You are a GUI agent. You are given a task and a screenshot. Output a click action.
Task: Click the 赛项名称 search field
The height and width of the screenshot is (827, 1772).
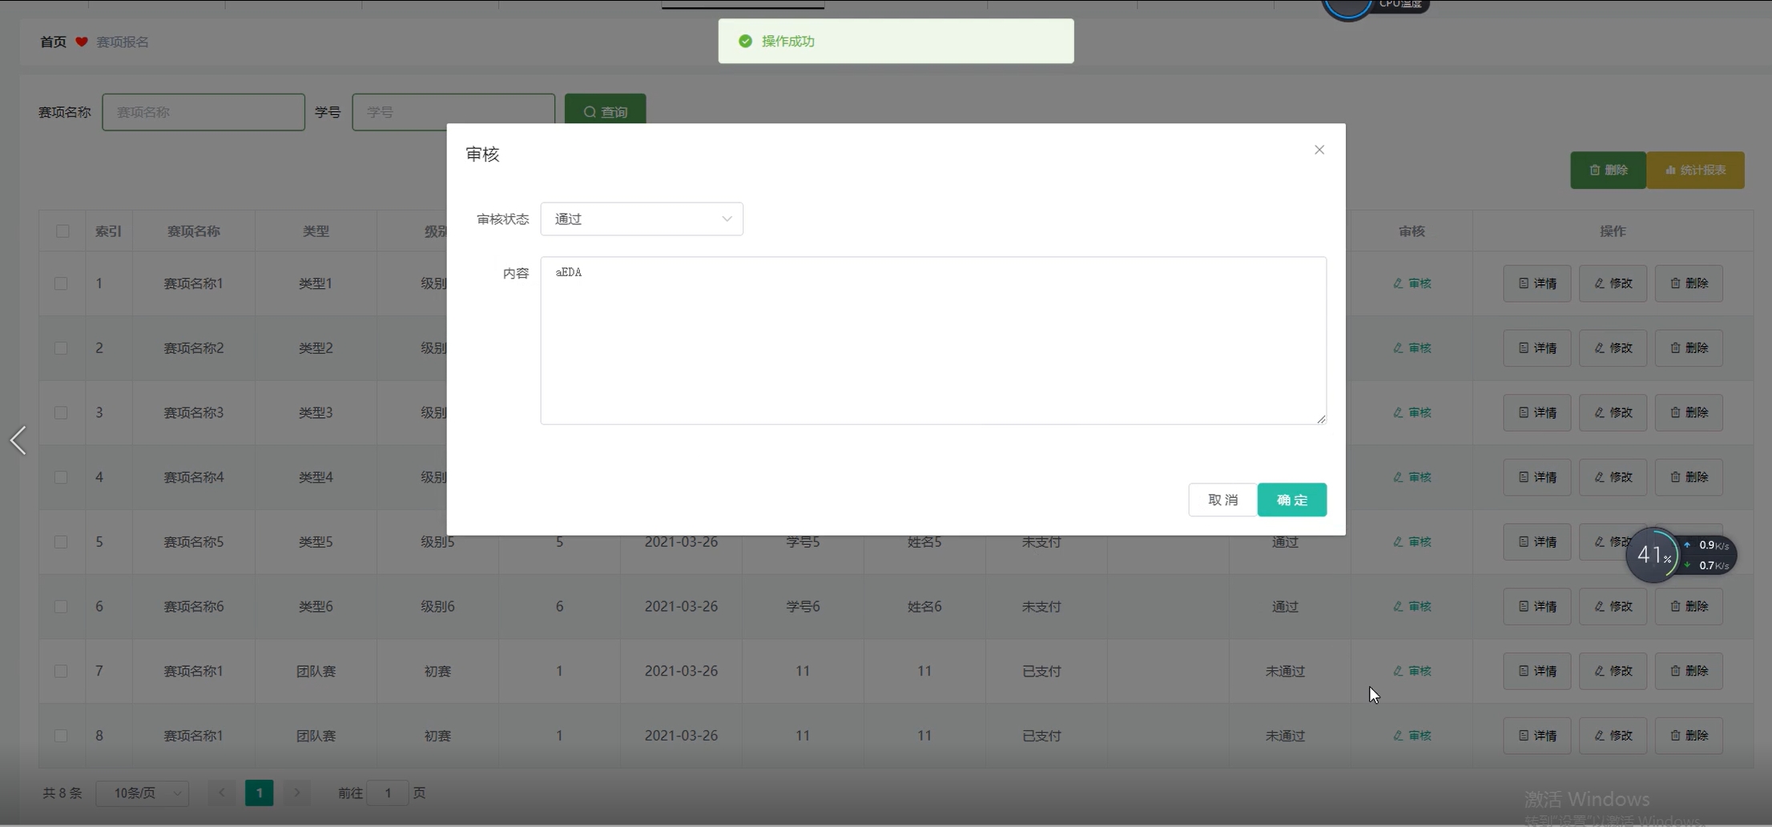(203, 112)
